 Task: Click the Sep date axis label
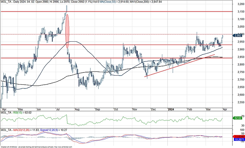pyautogui.click(x=97, y=109)
